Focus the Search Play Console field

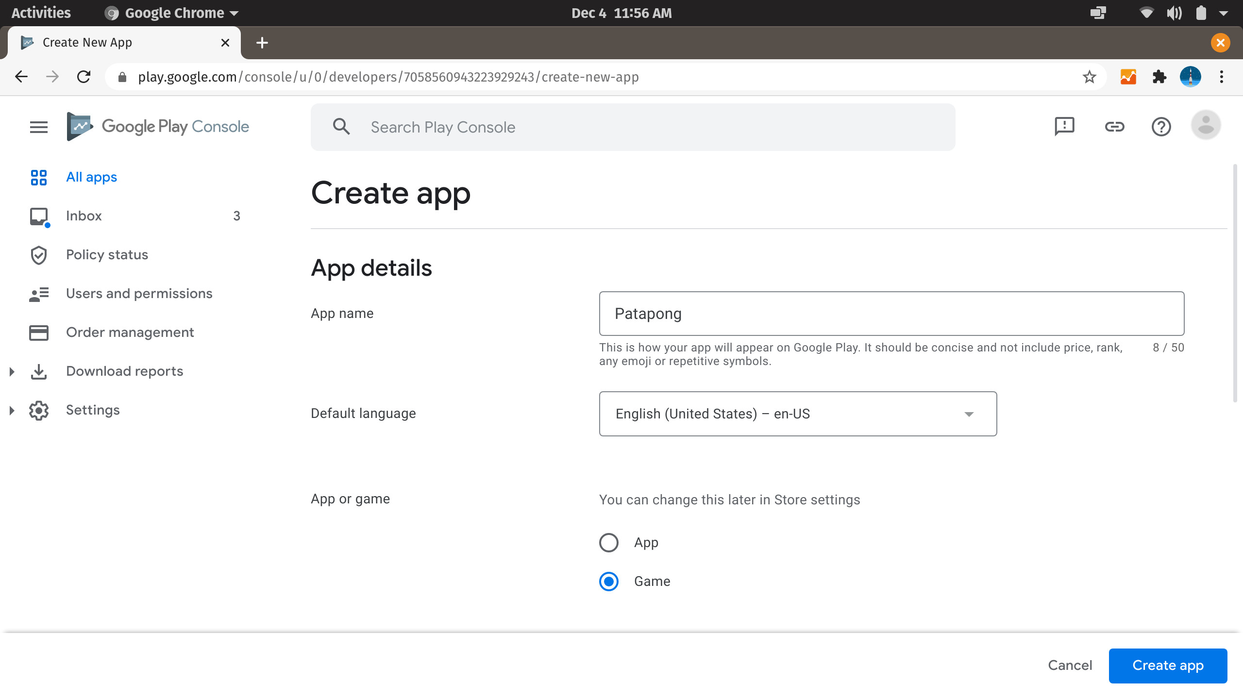click(633, 127)
